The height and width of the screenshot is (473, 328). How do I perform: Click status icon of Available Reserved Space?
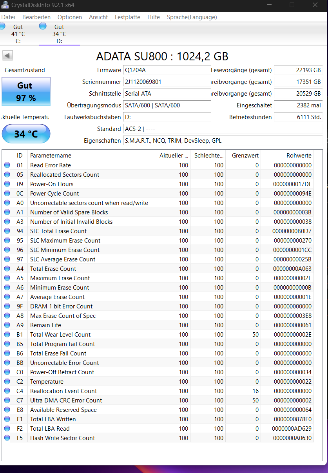point(7,410)
